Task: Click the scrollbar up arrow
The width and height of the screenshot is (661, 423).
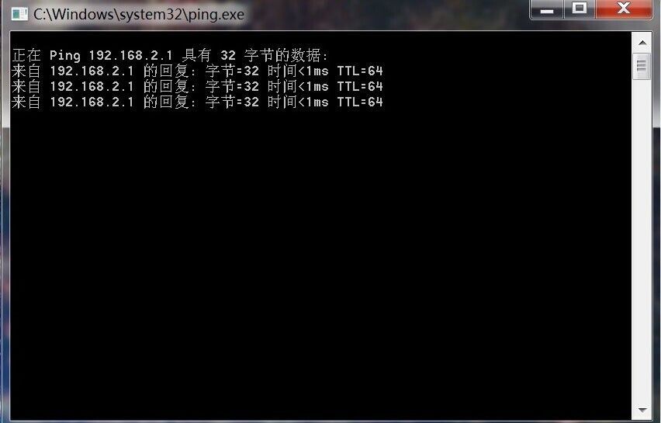Action: click(x=642, y=43)
